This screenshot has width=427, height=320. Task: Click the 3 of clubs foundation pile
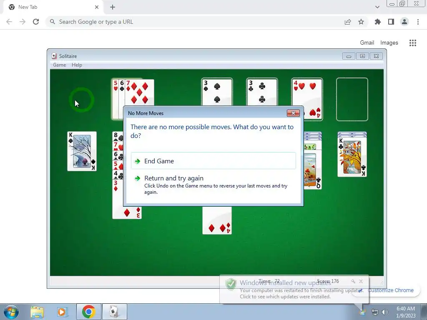(x=262, y=92)
